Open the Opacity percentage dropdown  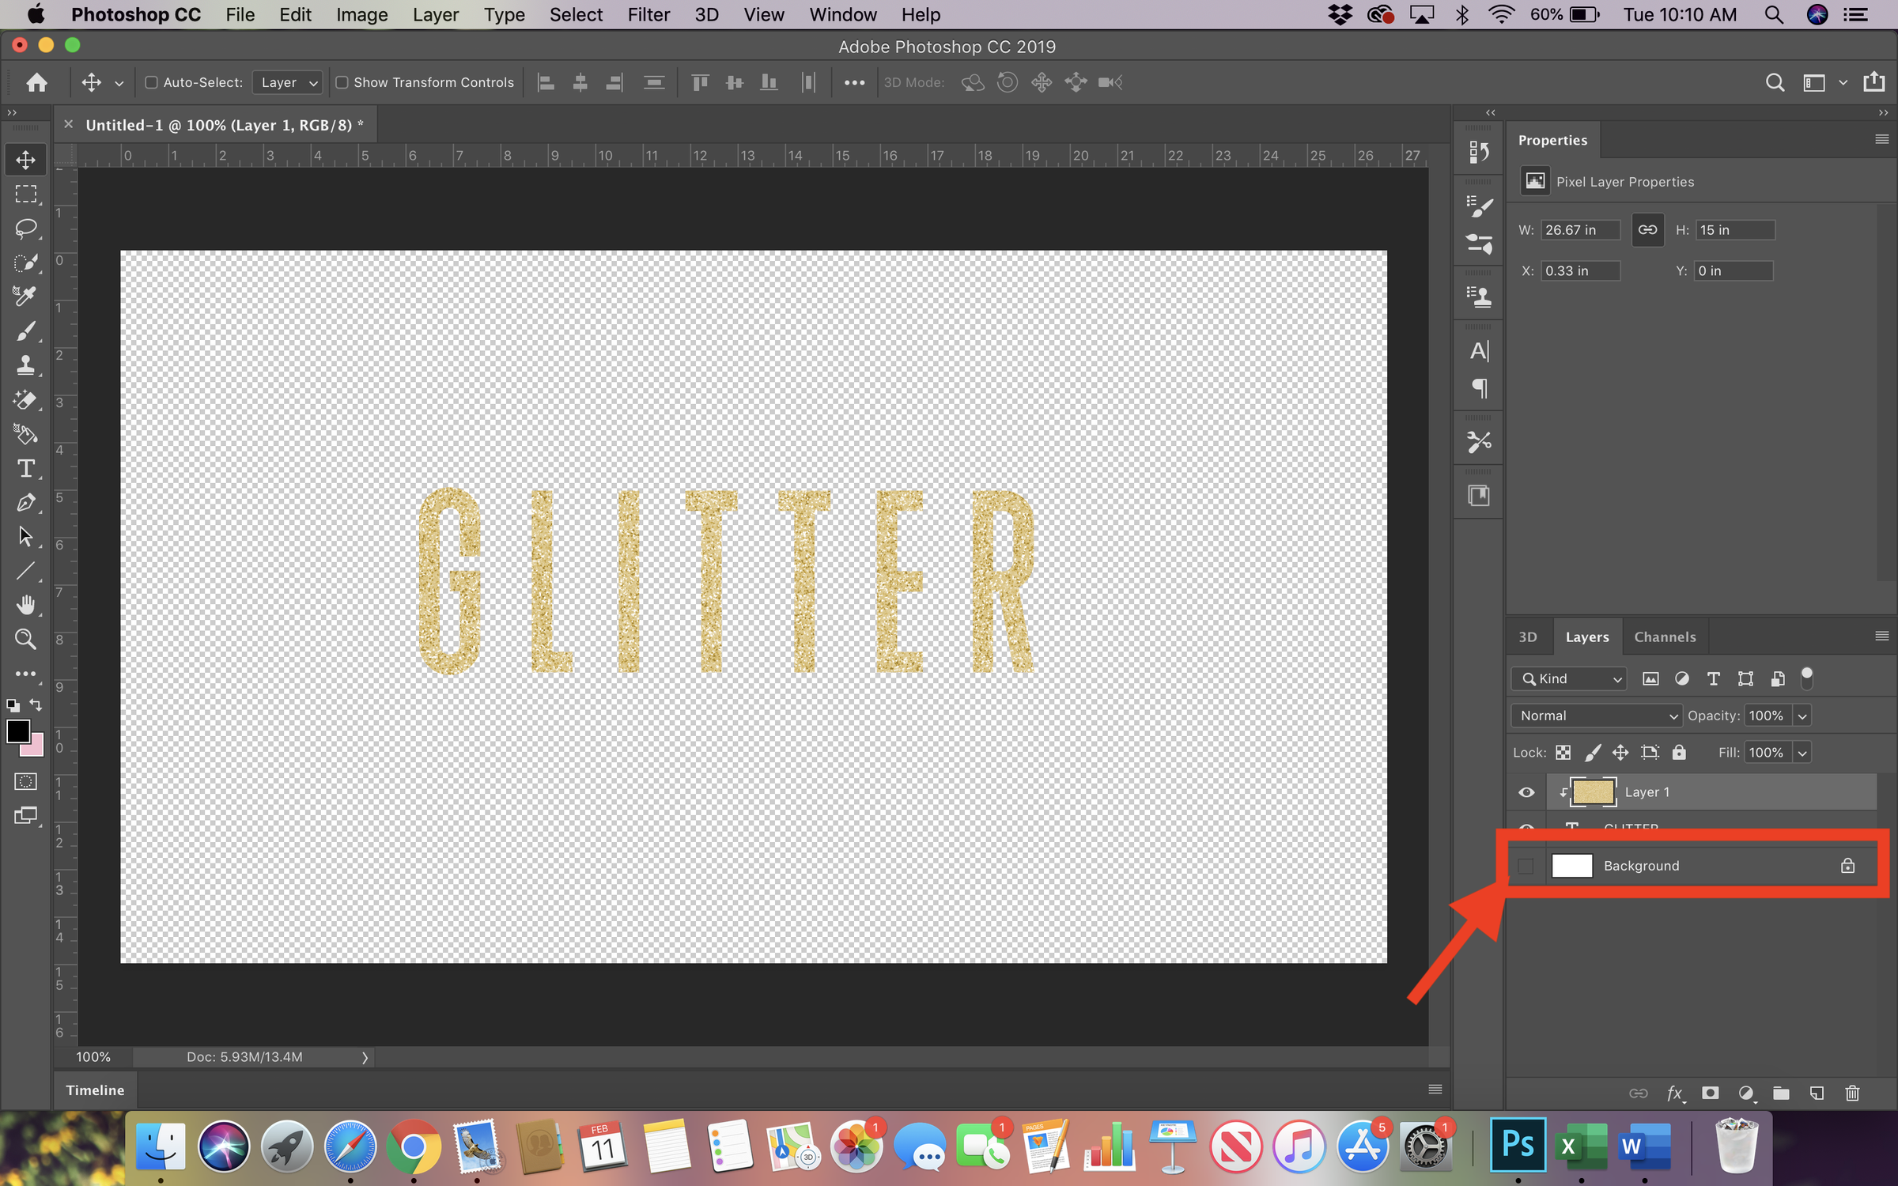1803,716
